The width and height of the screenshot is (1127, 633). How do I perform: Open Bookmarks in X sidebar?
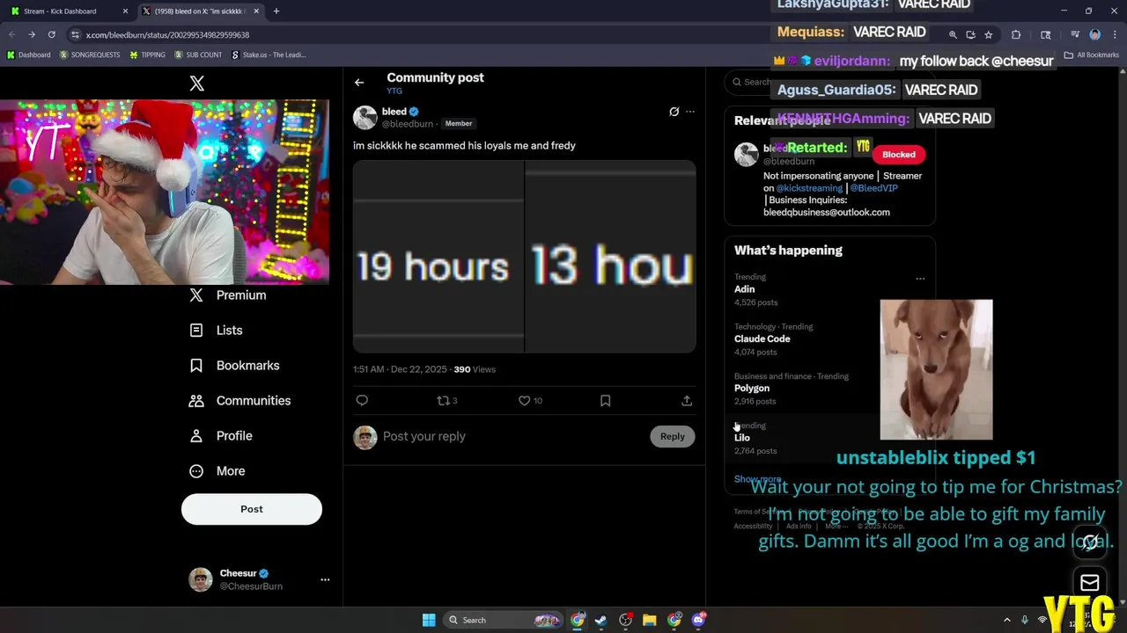tap(234, 366)
